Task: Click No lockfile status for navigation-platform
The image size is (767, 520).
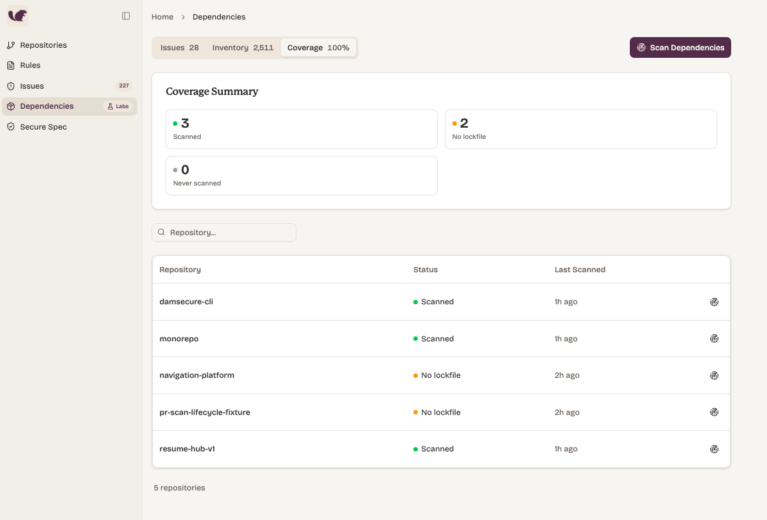Action: (x=437, y=375)
